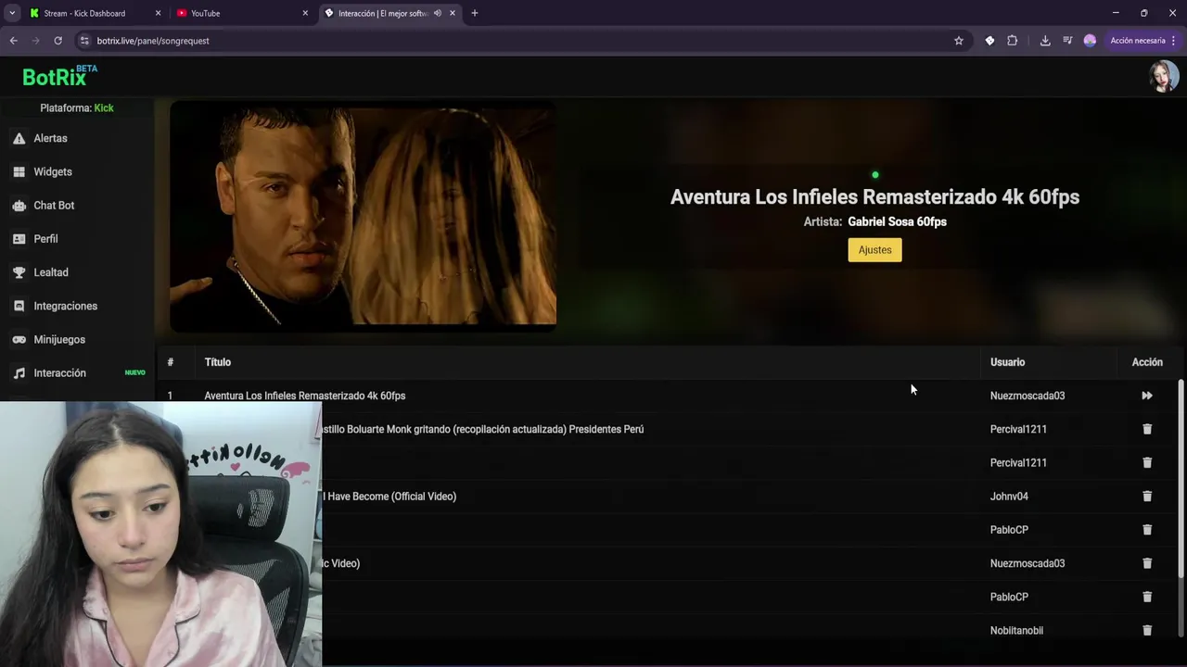
Task: Click the Kick platform label
Action: 104,107
